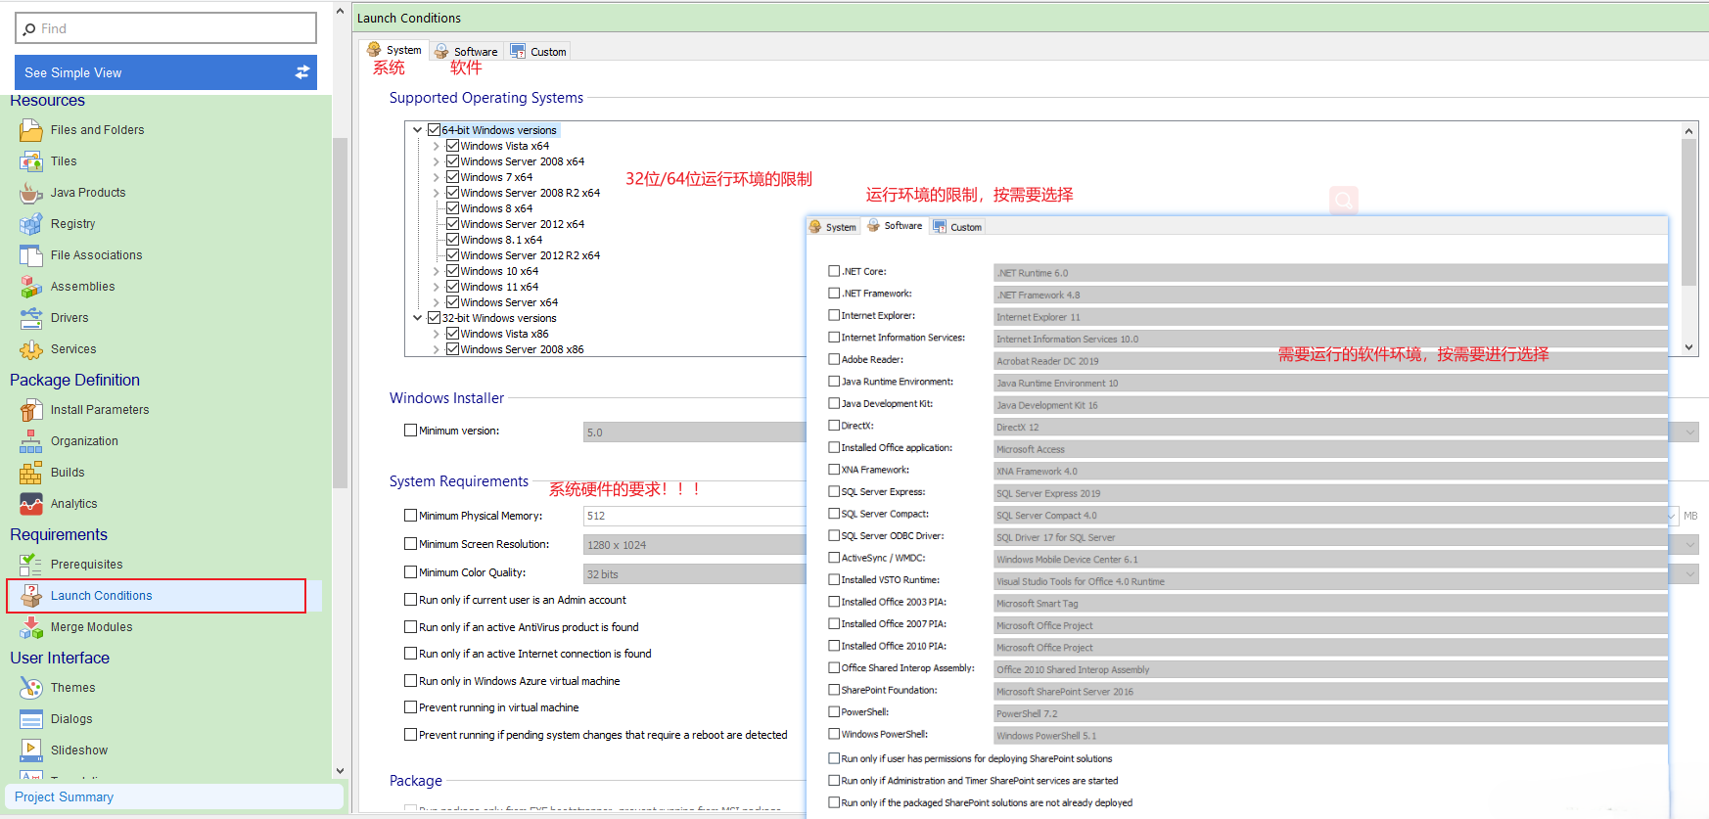Open the Drivers icon
The image size is (1709, 819).
click(x=31, y=318)
